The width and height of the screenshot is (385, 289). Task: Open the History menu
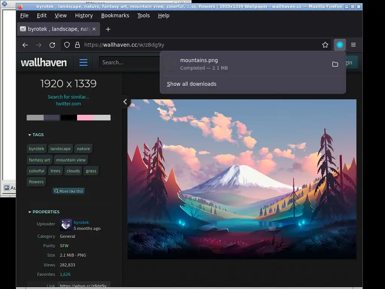coord(84,15)
